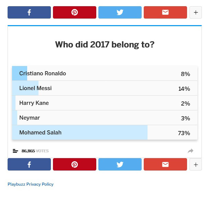The image size is (207, 197).
Task: Click bottom Facebook share button
Action: coord(29,164)
